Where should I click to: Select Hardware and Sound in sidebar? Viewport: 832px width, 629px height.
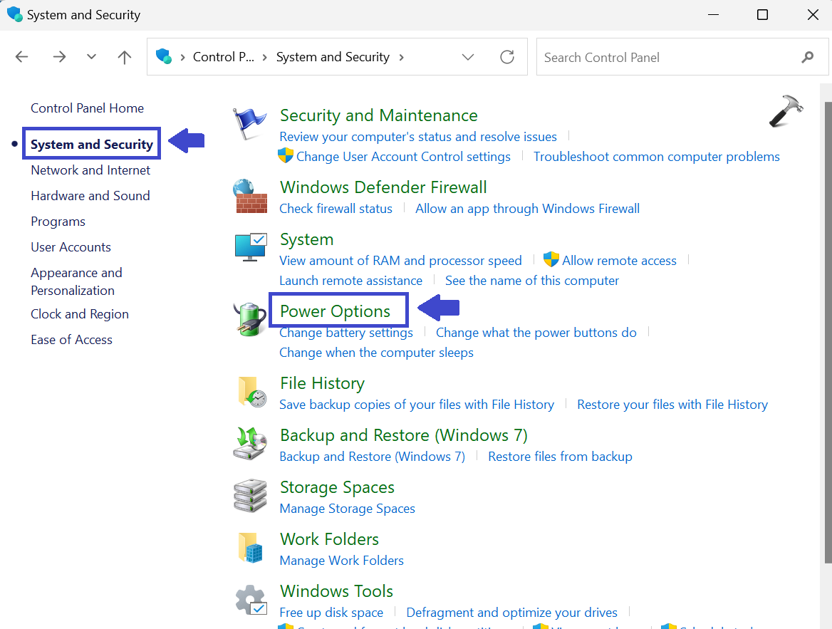click(90, 196)
